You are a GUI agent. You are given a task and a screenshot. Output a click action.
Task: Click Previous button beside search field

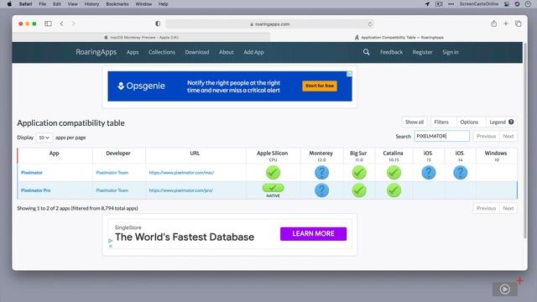486,136
